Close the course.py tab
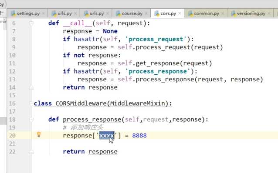Screen dimensions: 278x173 146,13
